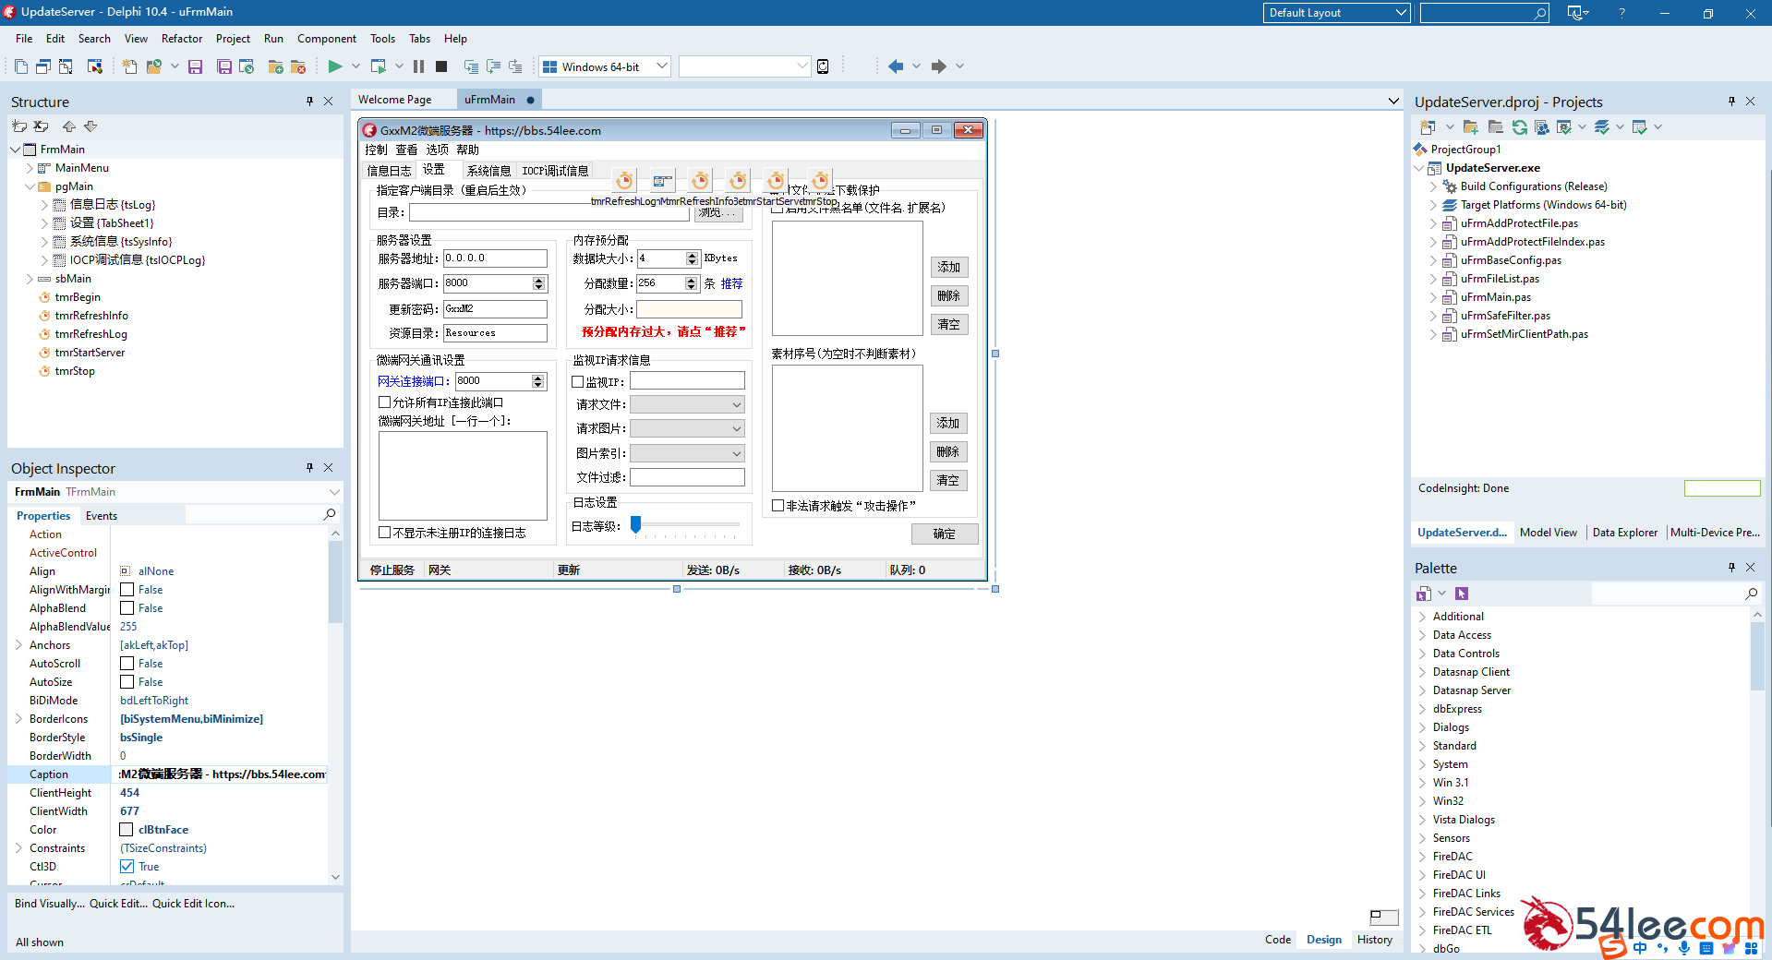Image resolution: width=1772 pixels, height=960 pixels.
Task: Pin the Object Inspector panel
Action: 309,468
